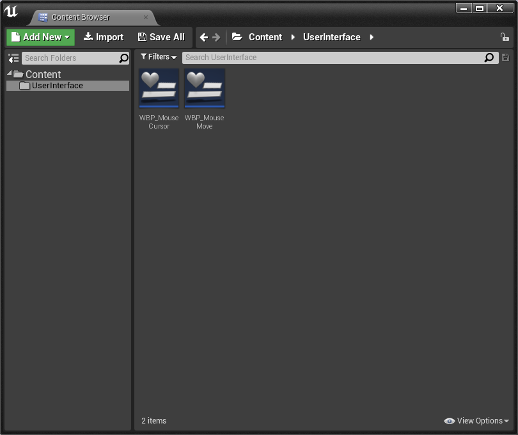The height and width of the screenshot is (435, 518).
Task: Save the search as a collection icon
Action: [505, 58]
